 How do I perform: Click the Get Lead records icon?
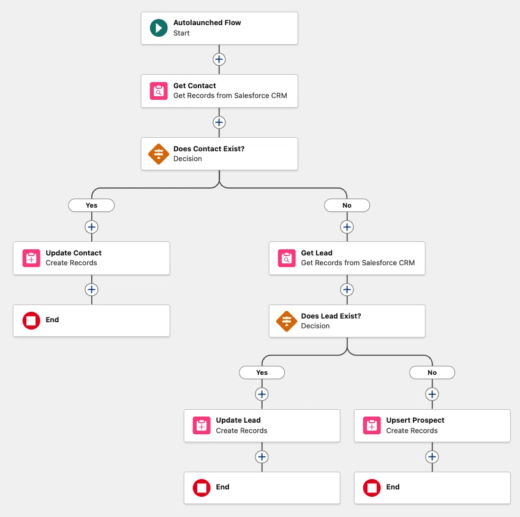click(287, 258)
